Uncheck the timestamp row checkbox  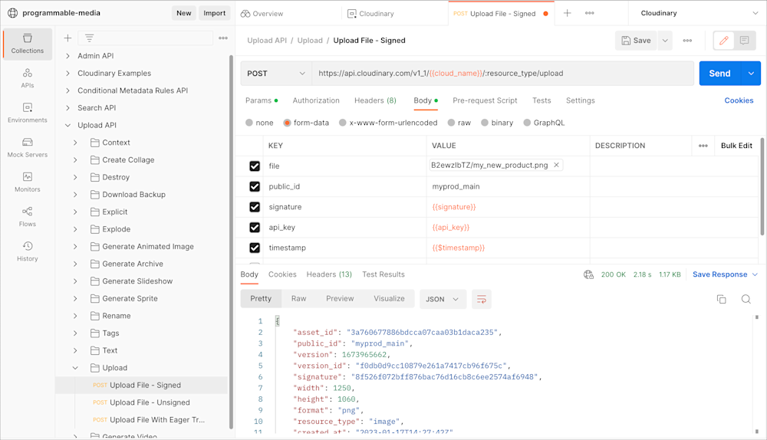tap(255, 248)
